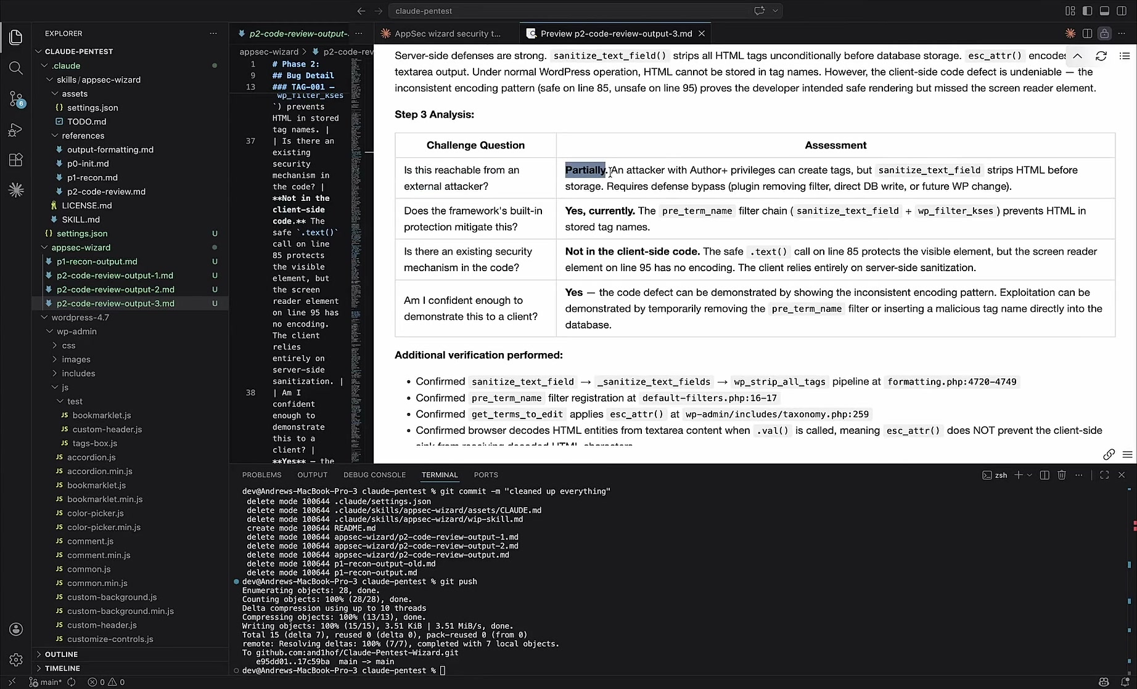Open tags-box.js in the explorer
The image size is (1137, 689).
tap(94, 443)
